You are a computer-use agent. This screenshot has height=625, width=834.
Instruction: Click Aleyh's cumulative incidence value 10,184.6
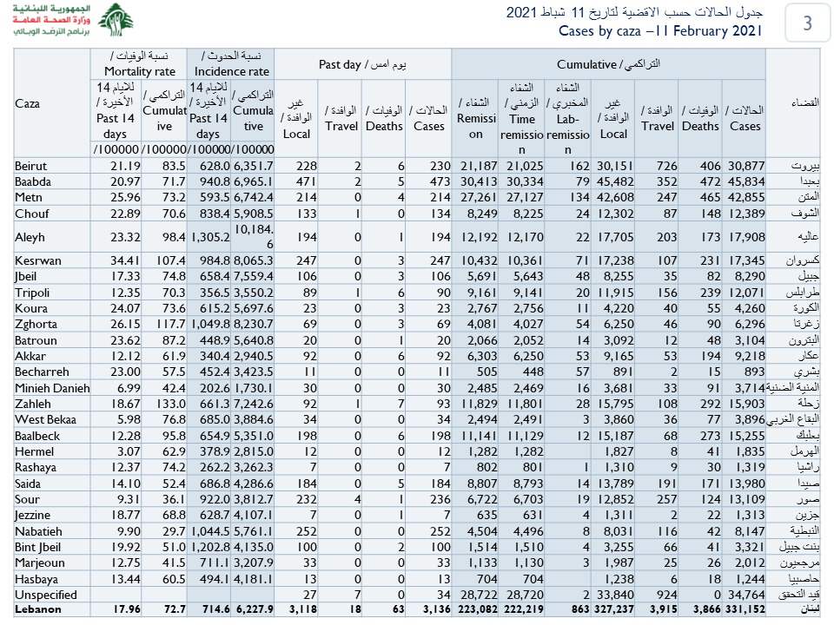click(x=253, y=236)
